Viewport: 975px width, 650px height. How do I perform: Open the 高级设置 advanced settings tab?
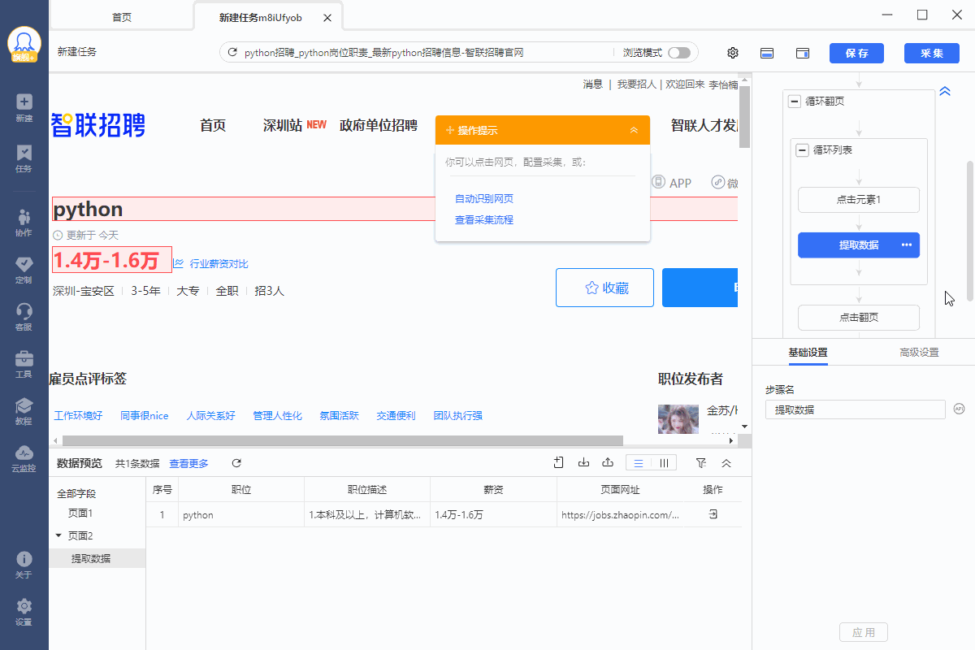click(x=919, y=353)
